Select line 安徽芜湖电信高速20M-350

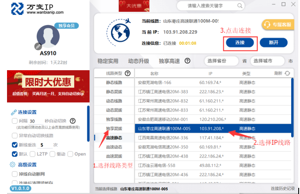[213, 147]
